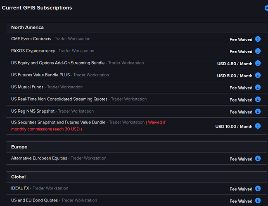Screen dimensions: 268x206
Task: Show info for Alternative European Equities
Action: point(258,159)
